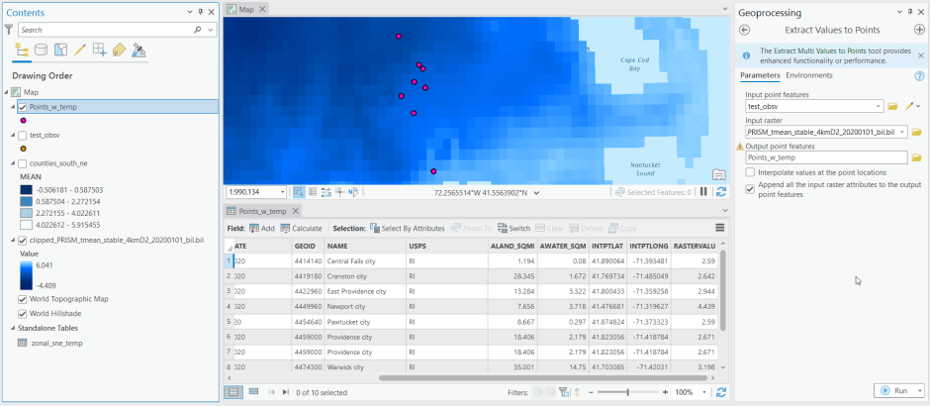930x406 pixels.
Task: Switch to Parameters tab
Action: [x=760, y=75]
